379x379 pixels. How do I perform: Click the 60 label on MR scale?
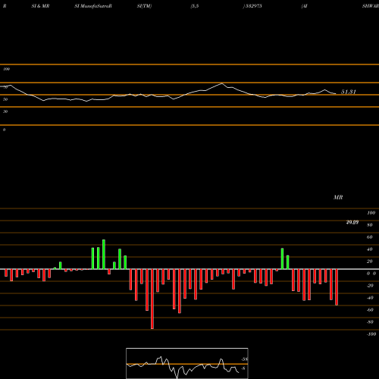point(369,237)
